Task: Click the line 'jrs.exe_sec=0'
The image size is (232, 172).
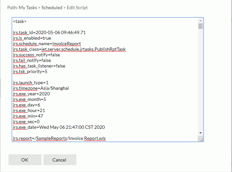Action: tap(26, 122)
